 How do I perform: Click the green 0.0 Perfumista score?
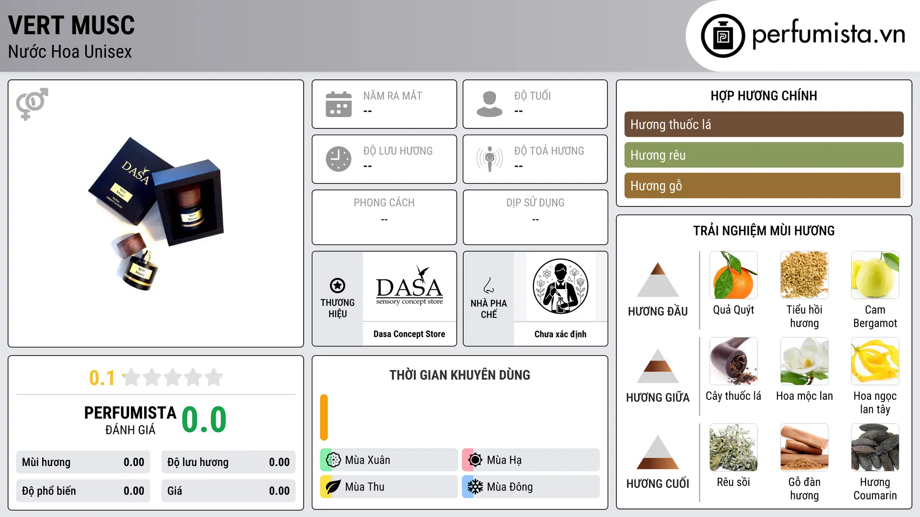click(204, 419)
